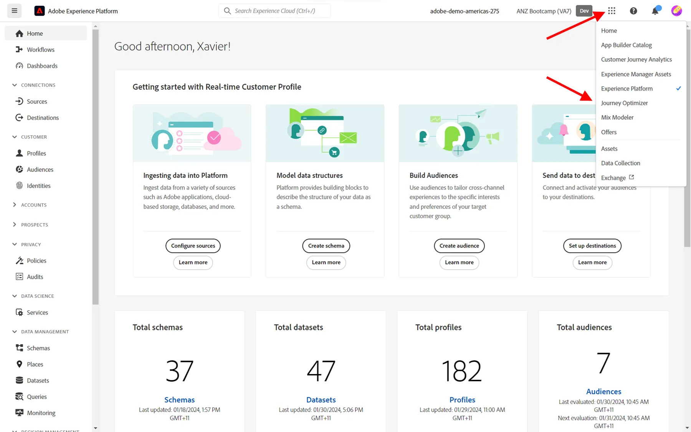Open the user profile avatar
Screen dimensions: 691x432
click(x=676, y=11)
